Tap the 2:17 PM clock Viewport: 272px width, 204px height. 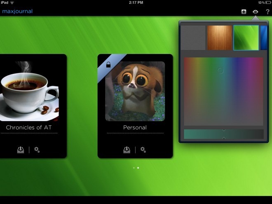136,2
